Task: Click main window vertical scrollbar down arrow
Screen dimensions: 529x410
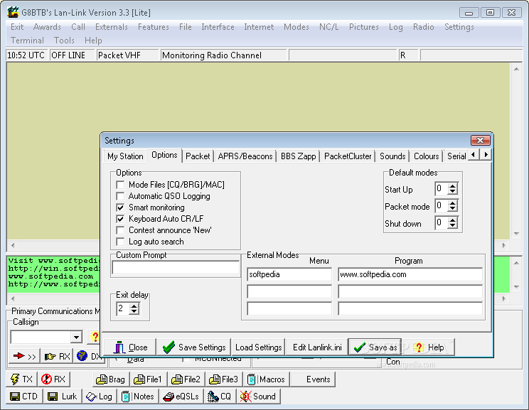Action: 516,234
